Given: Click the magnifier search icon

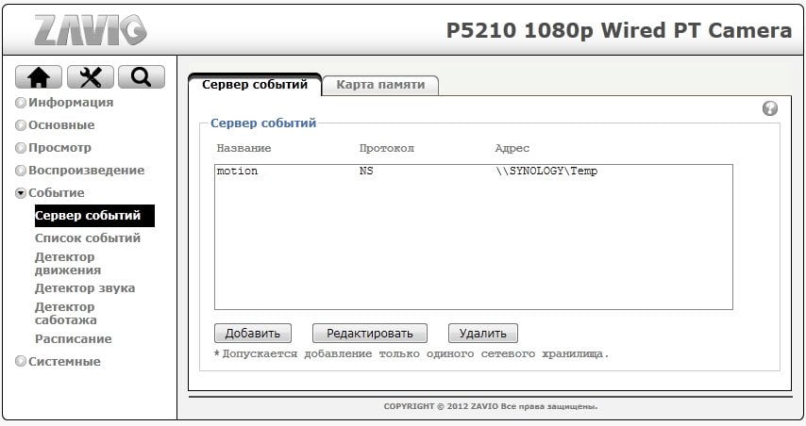Looking at the screenshot, I should [142, 77].
